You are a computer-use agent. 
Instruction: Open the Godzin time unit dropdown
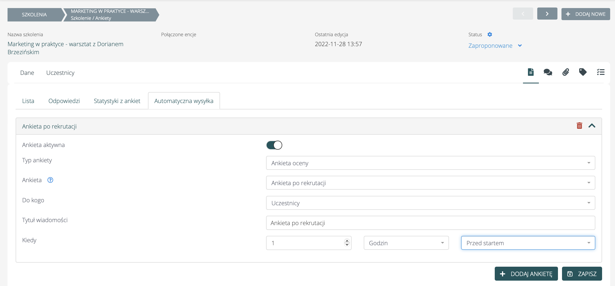(406, 243)
